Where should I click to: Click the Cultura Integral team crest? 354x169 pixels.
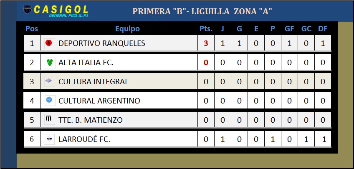click(x=49, y=81)
